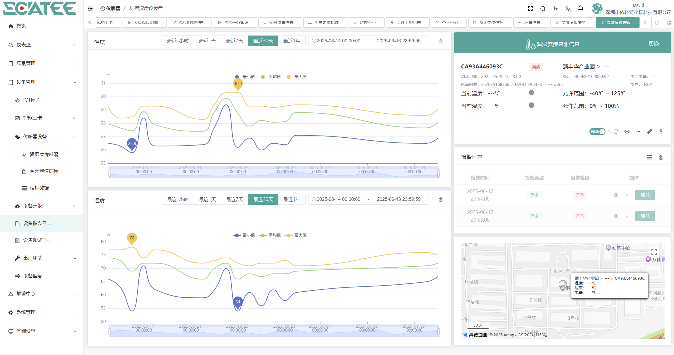Download the temperature chart data

(441, 41)
